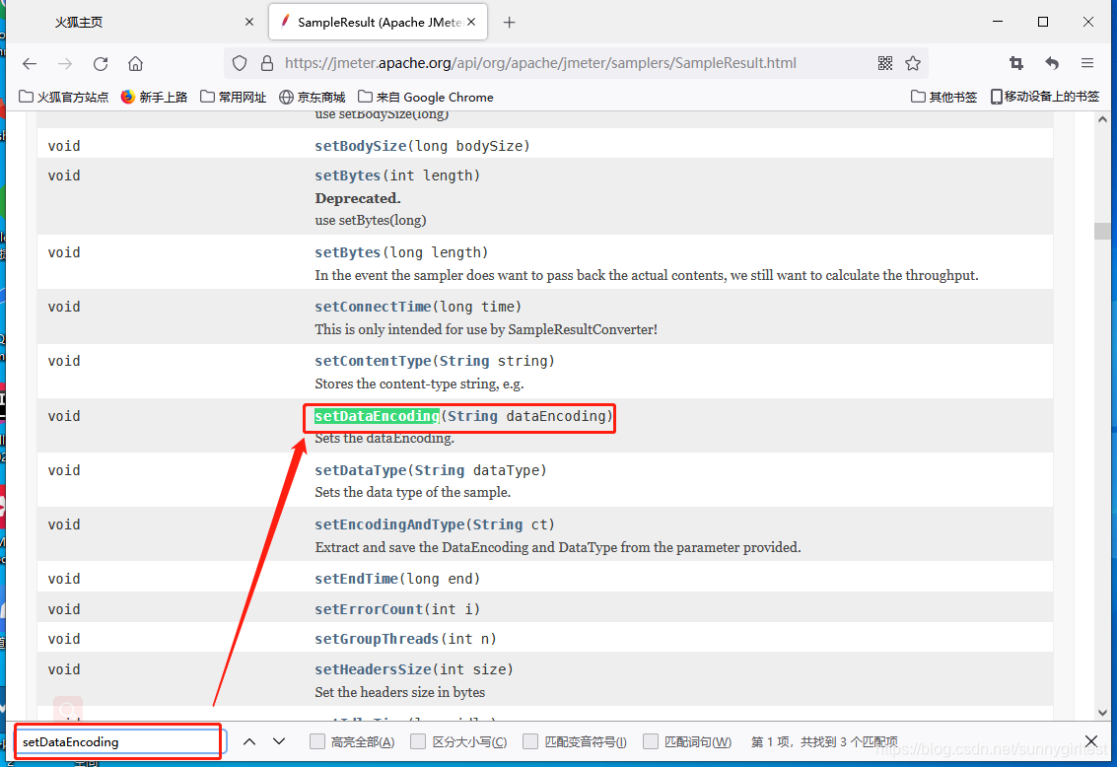This screenshot has height=767, width=1117.
Task: Go back to the previous page
Action: click(x=30, y=63)
